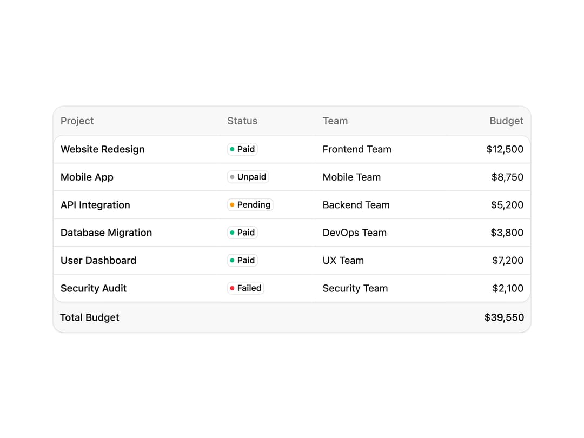Click the Pending badge for API Integration

250,204
